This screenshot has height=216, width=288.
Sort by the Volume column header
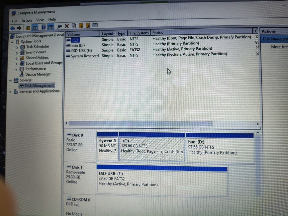[x=83, y=34]
